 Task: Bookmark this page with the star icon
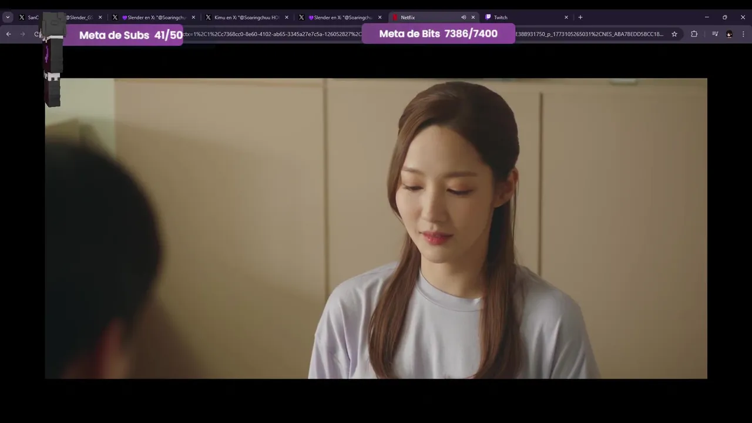pos(674,34)
